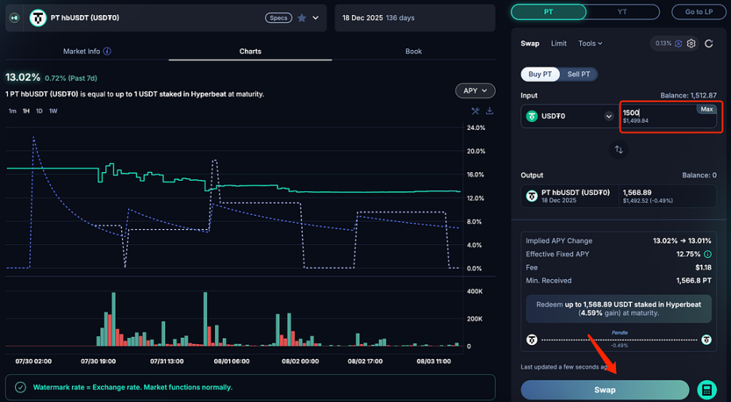731x402 pixels.
Task: Open the APY chart type dropdown
Action: (475, 90)
